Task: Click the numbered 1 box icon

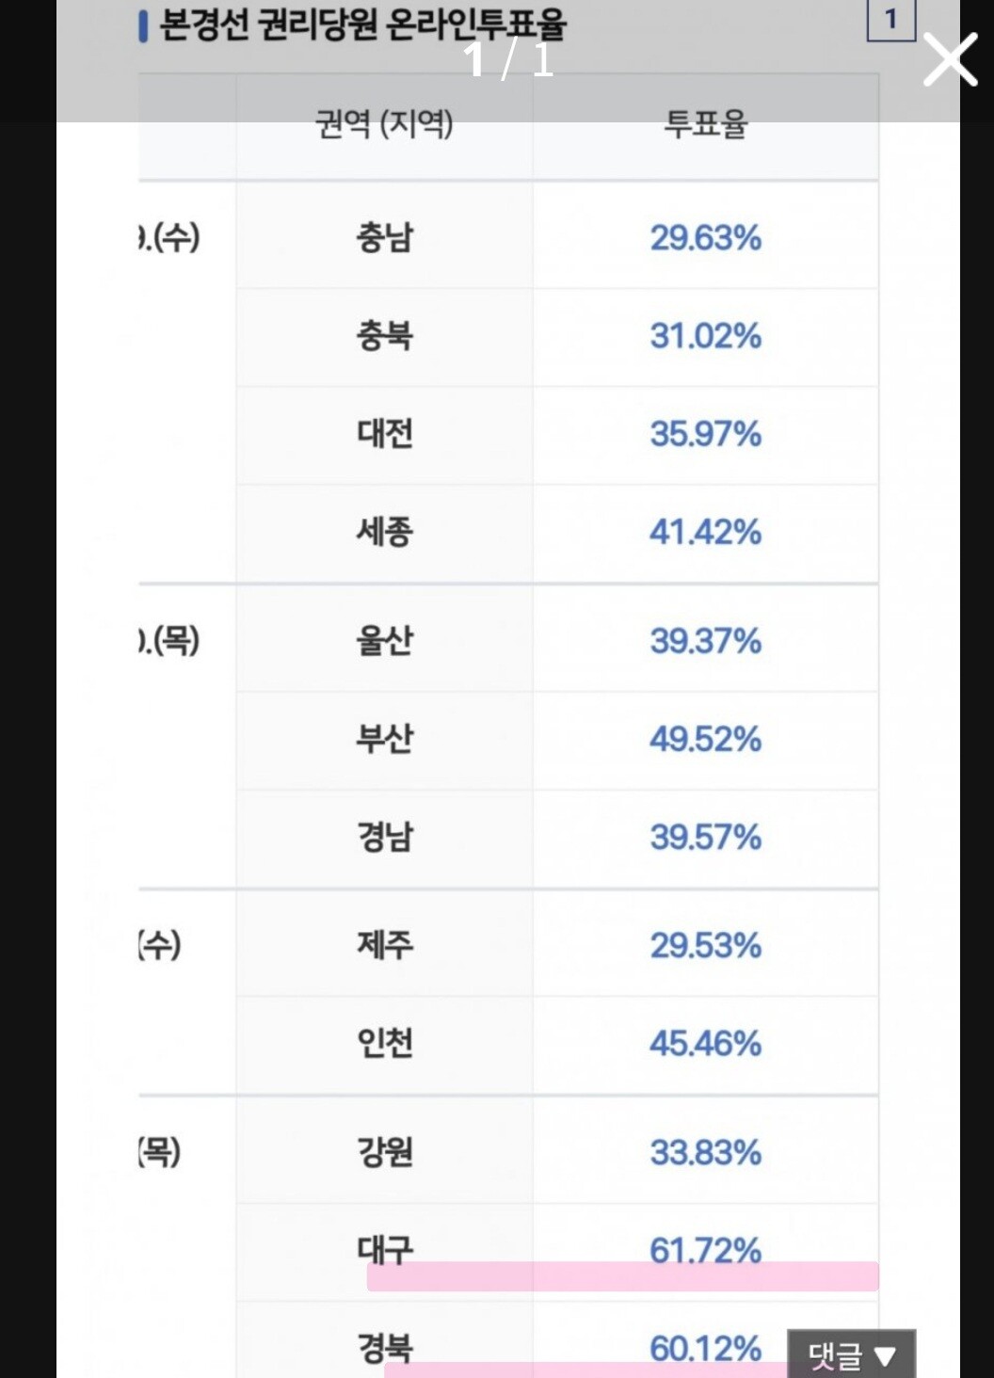Action: (x=890, y=20)
